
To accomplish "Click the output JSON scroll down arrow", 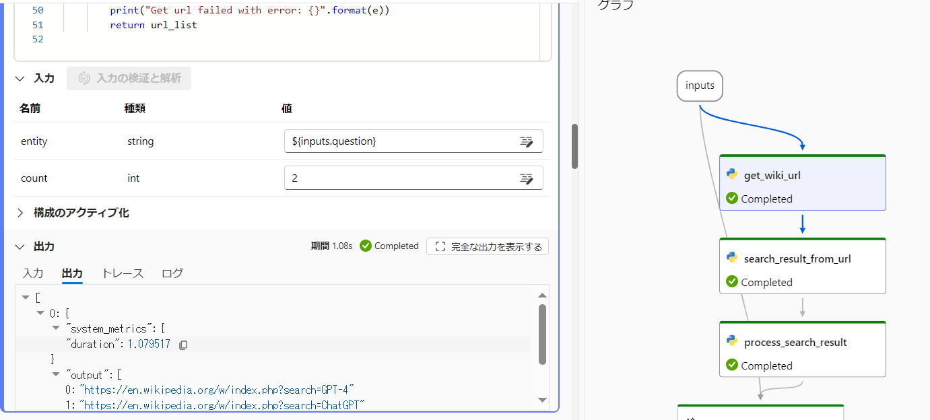I will [543, 400].
